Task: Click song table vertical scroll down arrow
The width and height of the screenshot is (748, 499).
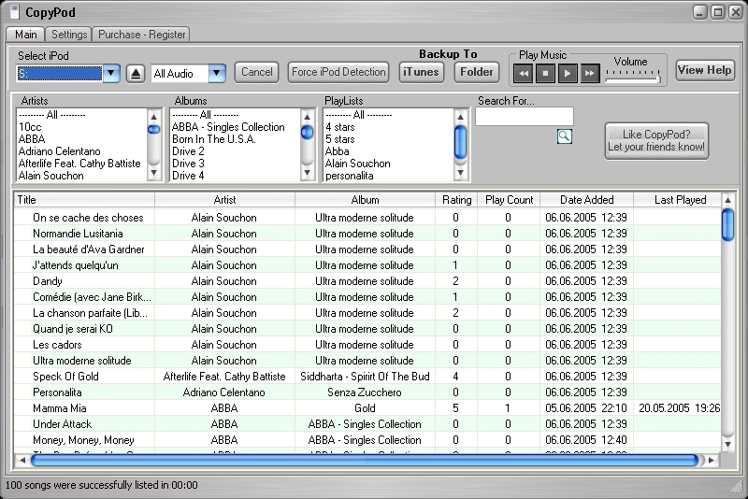Action: pos(727,444)
